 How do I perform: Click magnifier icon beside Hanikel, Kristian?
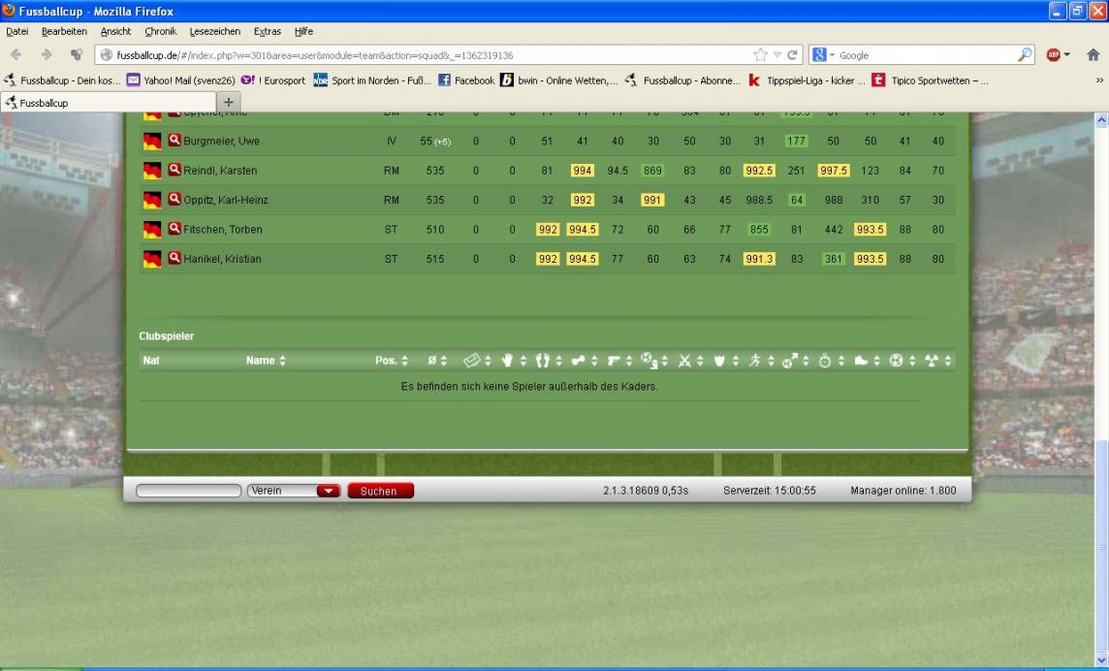click(x=174, y=259)
